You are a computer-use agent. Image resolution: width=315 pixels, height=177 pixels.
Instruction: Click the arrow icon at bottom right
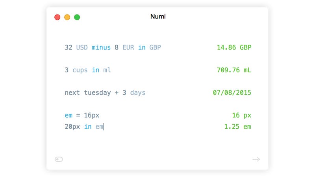tap(256, 159)
